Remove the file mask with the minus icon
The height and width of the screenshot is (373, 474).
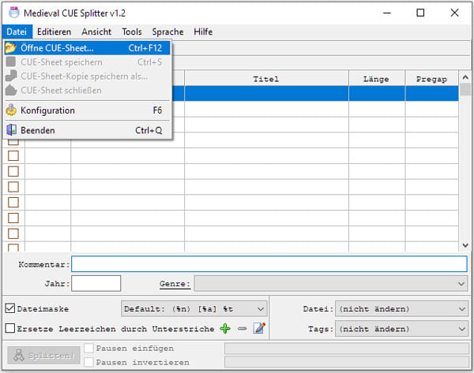(242, 329)
